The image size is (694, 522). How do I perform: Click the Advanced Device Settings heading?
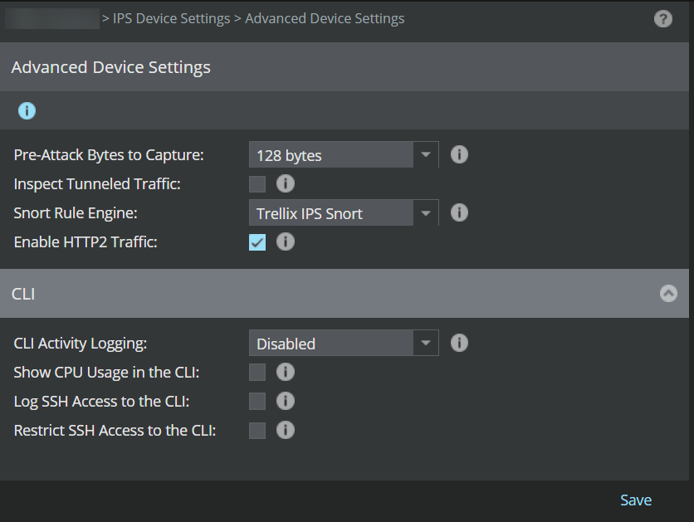coord(110,67)
